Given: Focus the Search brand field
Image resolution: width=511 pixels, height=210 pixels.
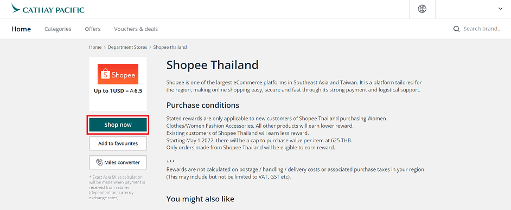Looking at the screenshot, I should pyautogui.click(x=482, y=29).
